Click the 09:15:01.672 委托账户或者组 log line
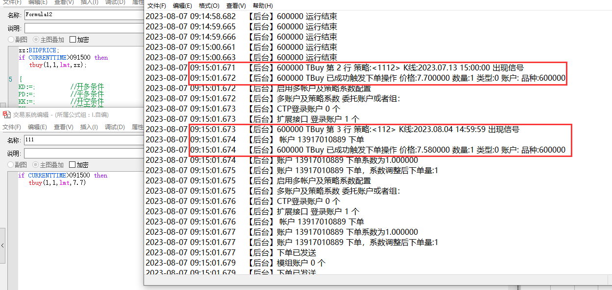This screenshot has height=290, width=612. pos(273,99)
